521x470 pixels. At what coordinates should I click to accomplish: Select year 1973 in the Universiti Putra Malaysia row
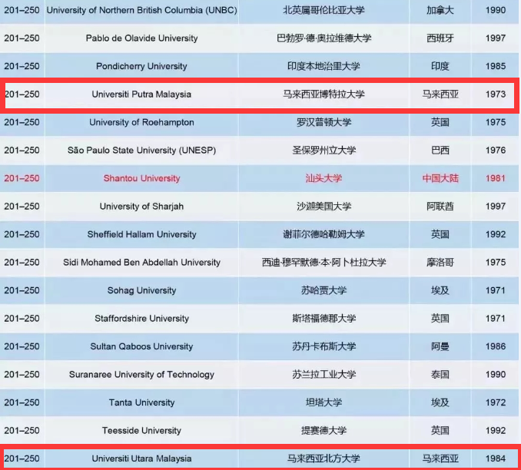click(x=496, y=94)
